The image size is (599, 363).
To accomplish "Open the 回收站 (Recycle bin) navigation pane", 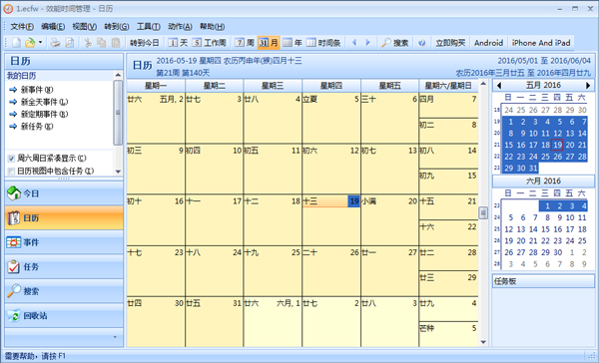I will click(64, 316).
